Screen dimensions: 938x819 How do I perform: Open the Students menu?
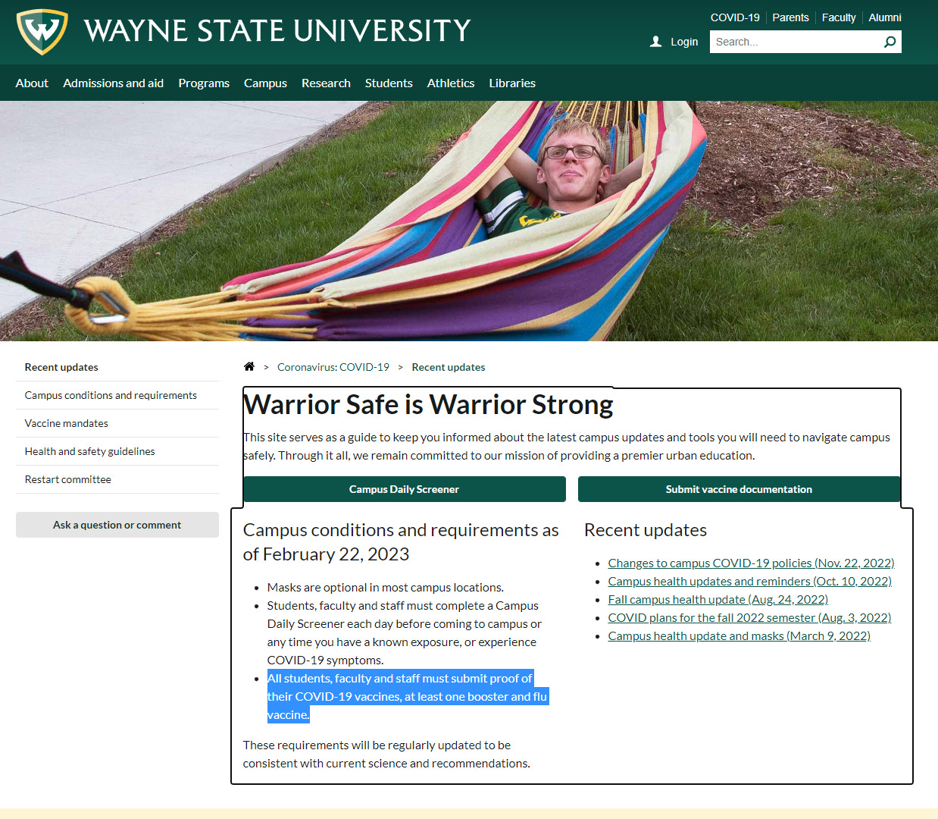389,83
